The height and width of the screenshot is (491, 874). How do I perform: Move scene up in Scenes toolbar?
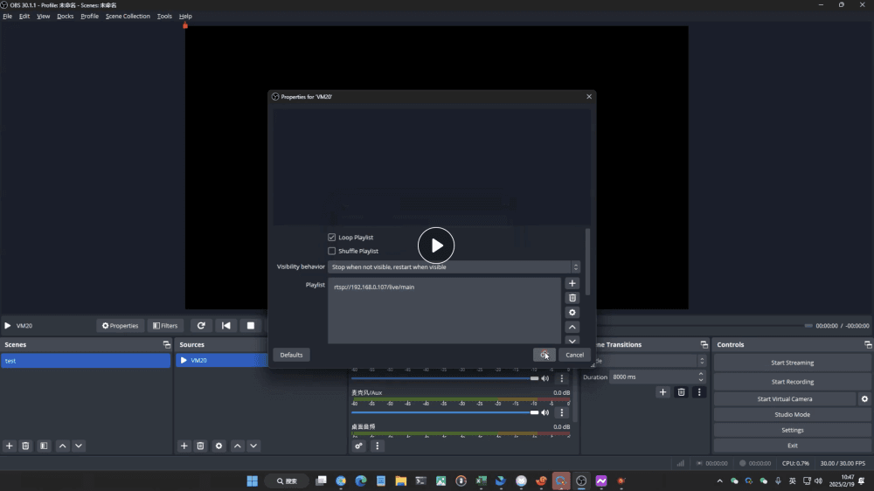click(62, 446)
